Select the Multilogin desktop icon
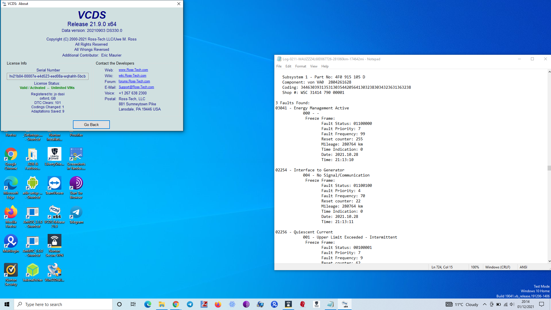Viewport: 551px width, 310px height. coord(11,244)
